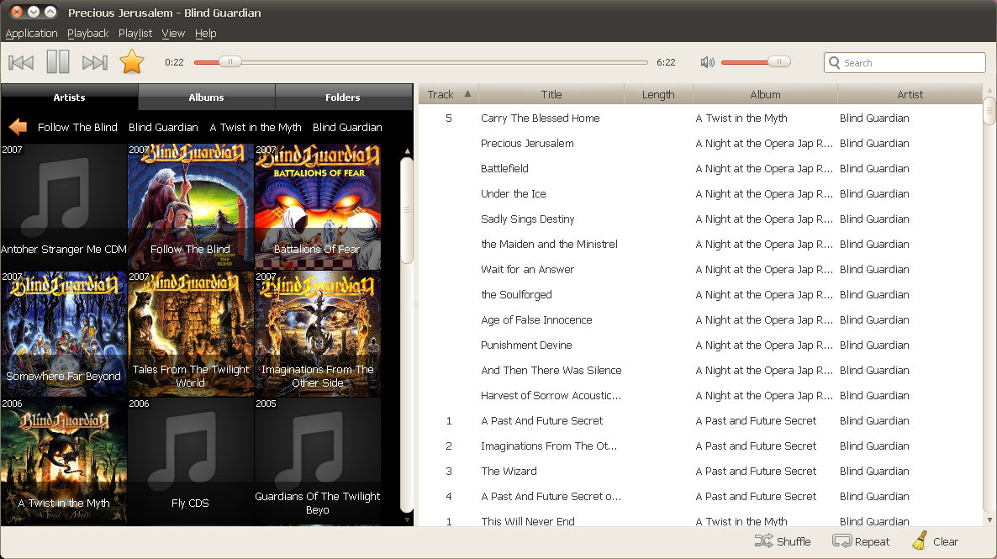Open the Playback menu
997x559 pixels.
pyautogui.click(x=87, y=33)
